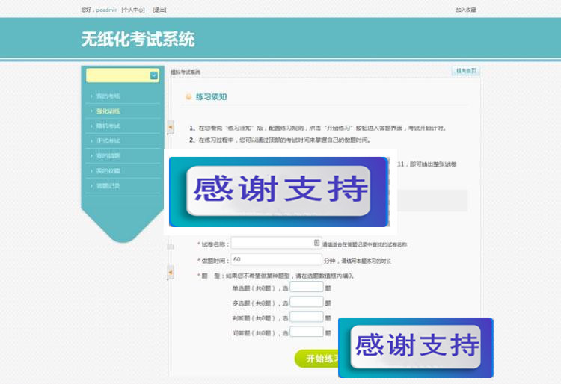
Task: Click the orange bullet icon before 练习须知
Action: pyautogui.click(x=188, y=97)
